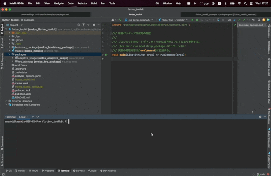Viewport: 271px width, 176px height.
Task: Open Project panel gear options
Action: click(x=94, y=25)
